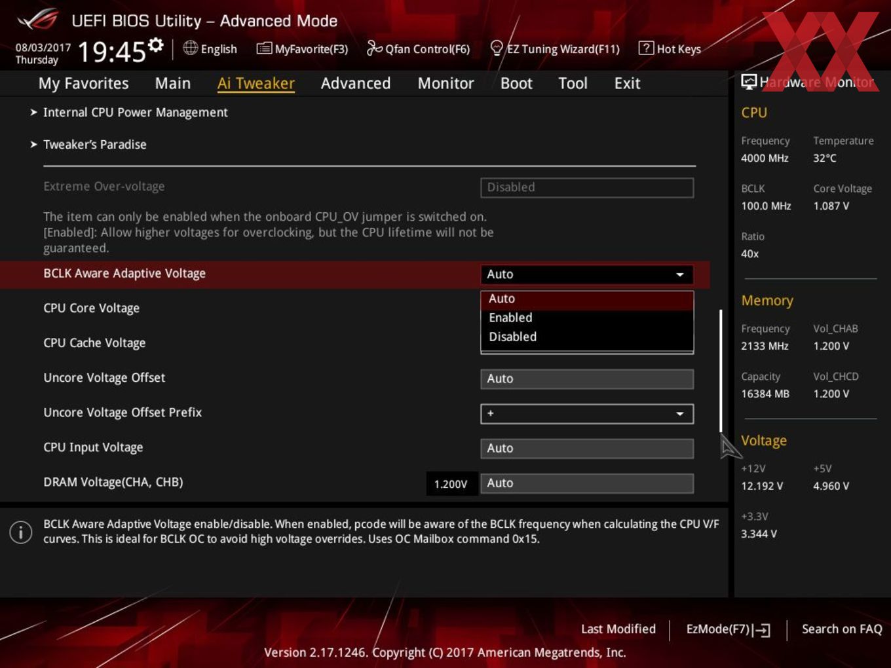The width and height of the screenshot is (891, 668).
Task: Go to the Advanced tab
Action: tap(356, 83)
